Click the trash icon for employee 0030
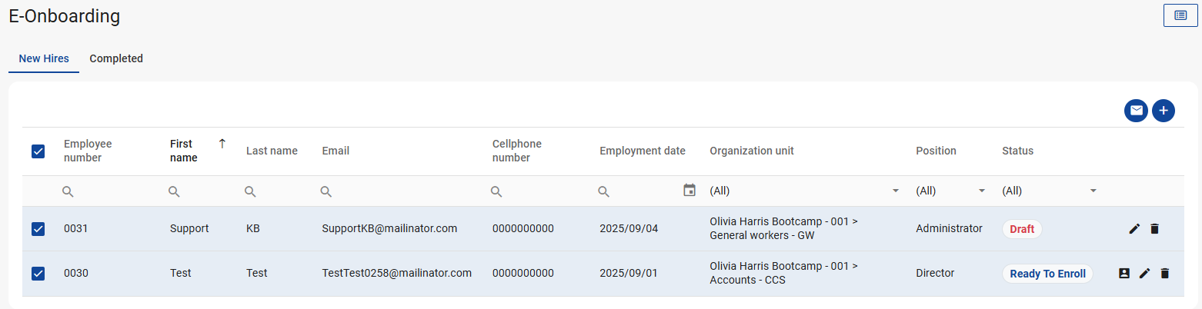The image size is (1202, 309). [x=1164, y=274]
